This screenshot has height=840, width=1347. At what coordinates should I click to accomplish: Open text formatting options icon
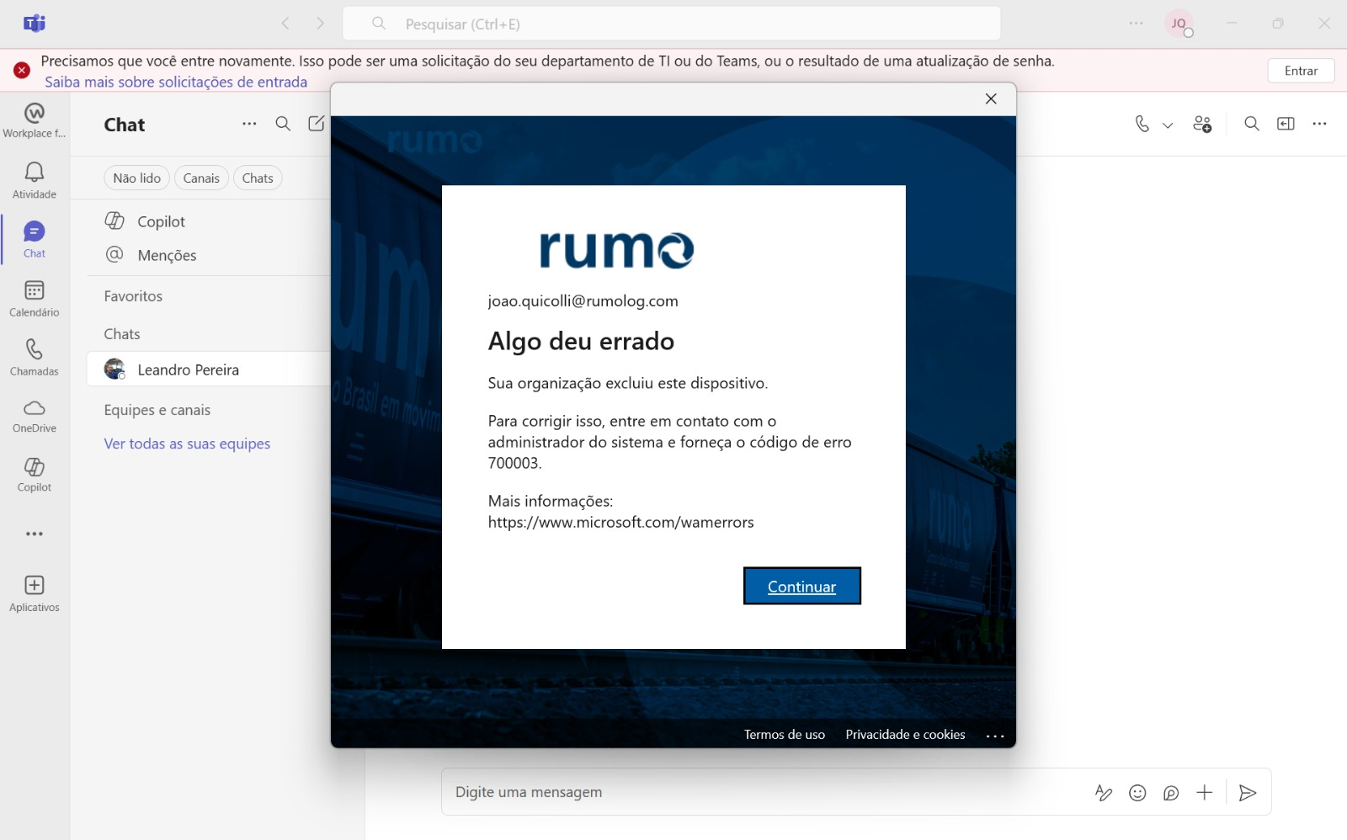1104,792
